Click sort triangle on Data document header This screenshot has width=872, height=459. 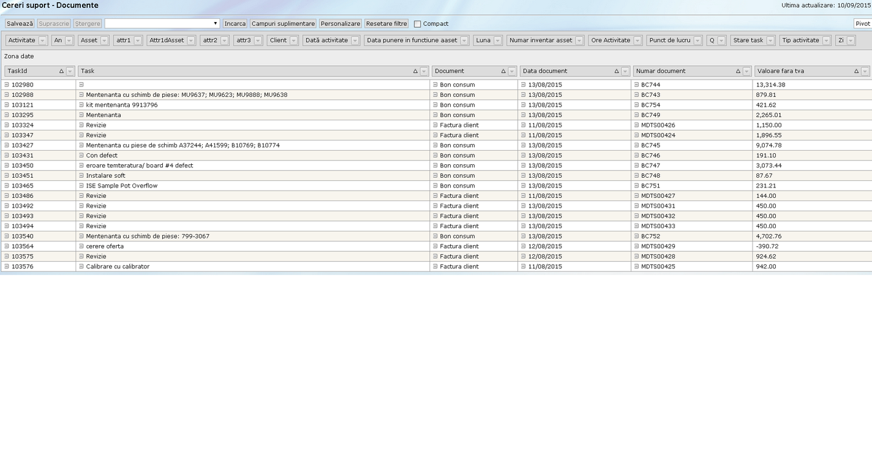[616, 71]
